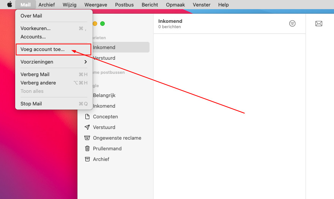Click the Ongewenste reclame junk icon
This screenshot has height=199, width=334.
(x=87, y=138)
